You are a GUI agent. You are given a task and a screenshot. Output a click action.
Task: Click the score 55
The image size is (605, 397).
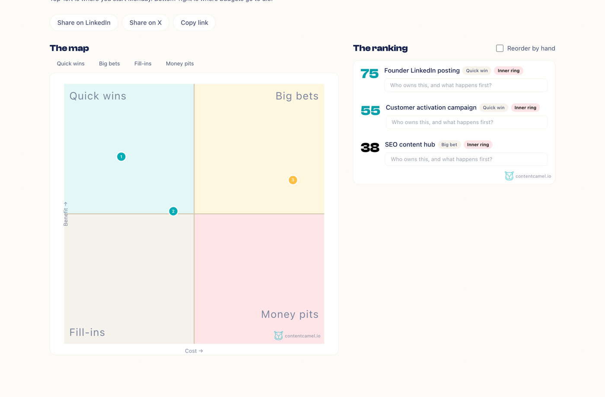[370, 111]
